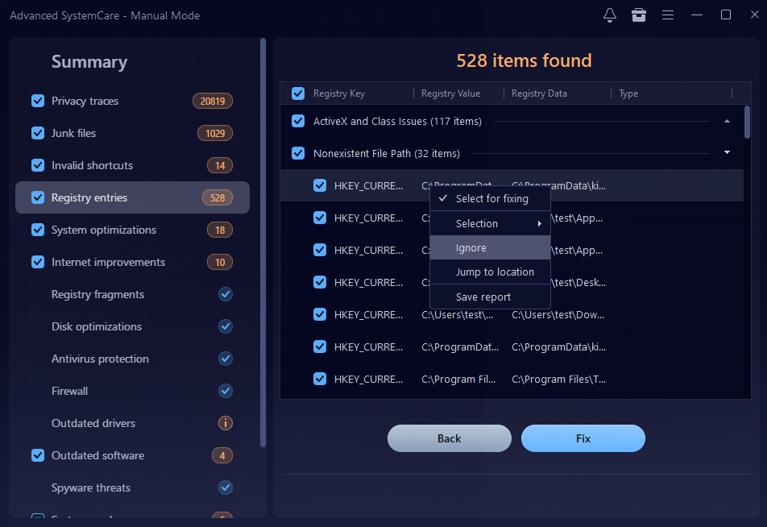Collapse the Nonexistent File Path group arrow
The width and height of the screenshot is (767, 527).
(727, 152)
